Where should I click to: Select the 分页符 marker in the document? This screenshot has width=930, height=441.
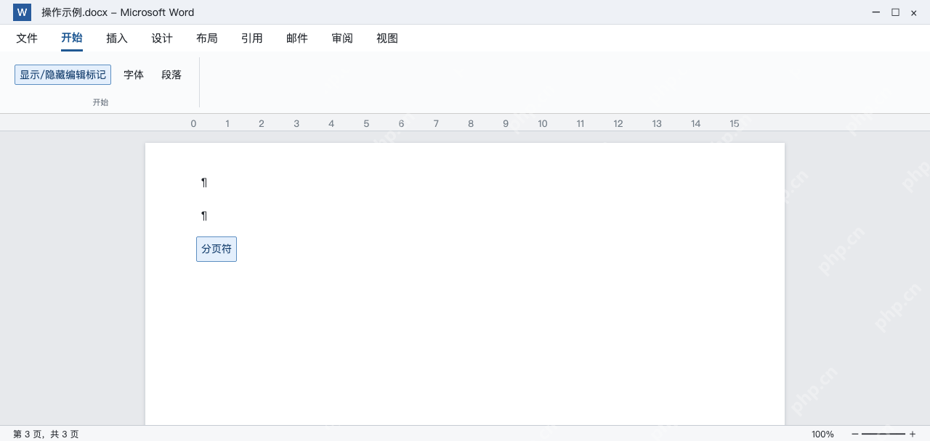point(217,249)
